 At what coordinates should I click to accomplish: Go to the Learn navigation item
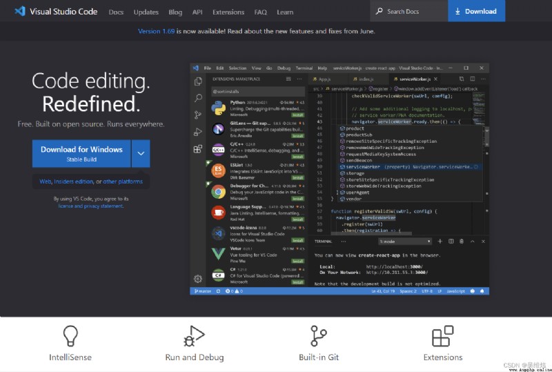(285, 12)
